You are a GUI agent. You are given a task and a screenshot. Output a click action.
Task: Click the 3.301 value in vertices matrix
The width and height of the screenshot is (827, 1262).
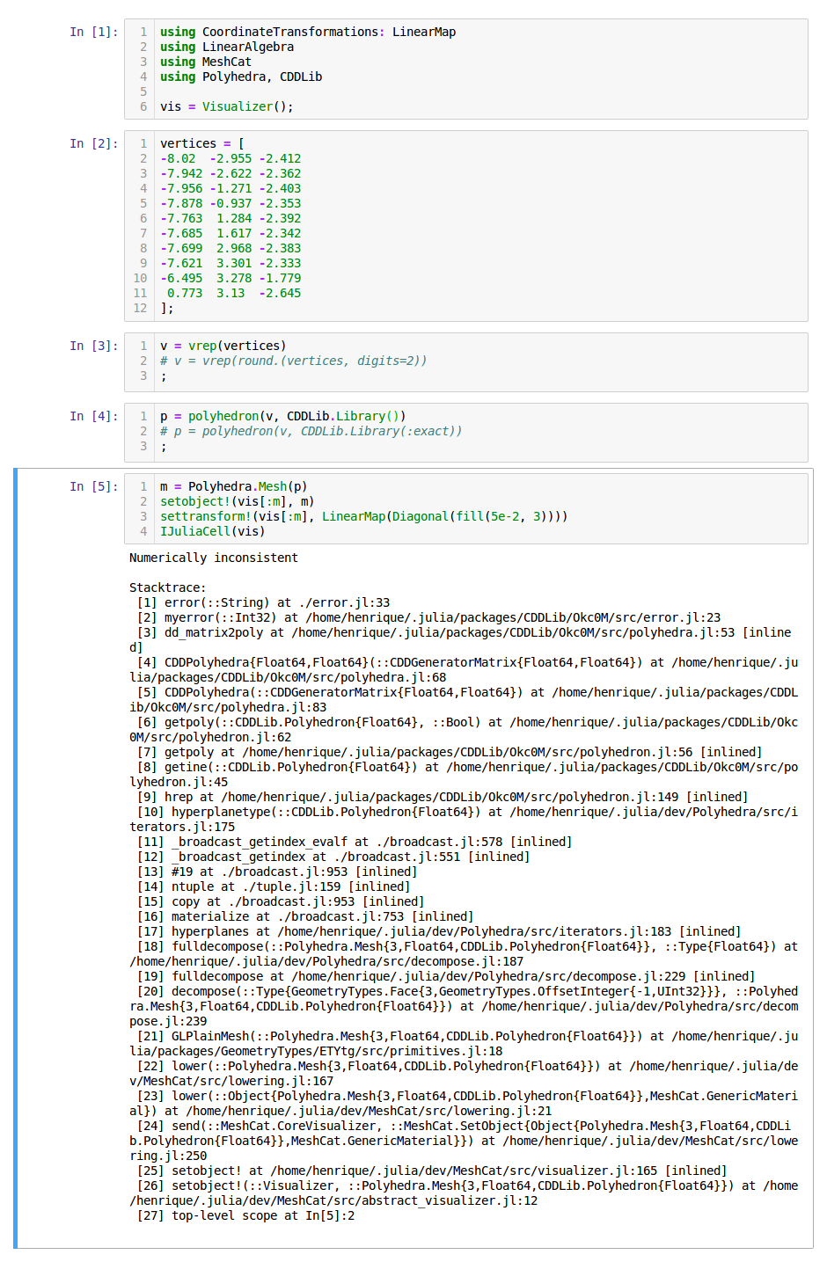(235, 263)
